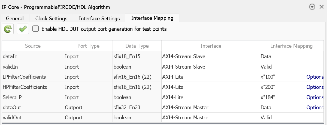Click the green checkmark validate icon
This screenshot has height=125, width=327.
click(23, 29)
